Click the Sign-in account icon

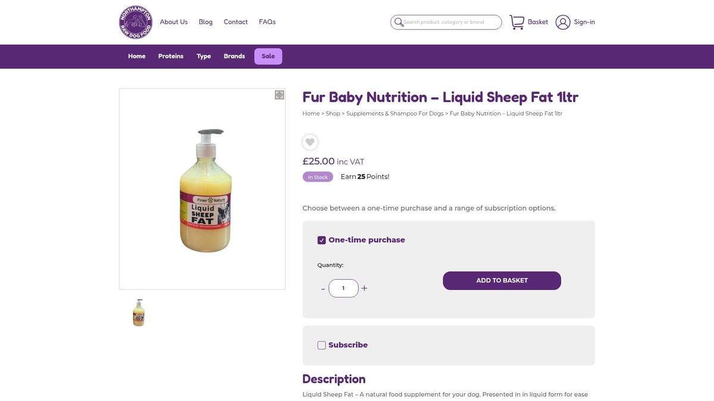[x=563, y=22]
